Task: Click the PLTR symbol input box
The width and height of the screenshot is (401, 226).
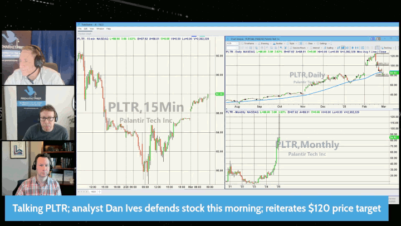Action: point(233,42)
